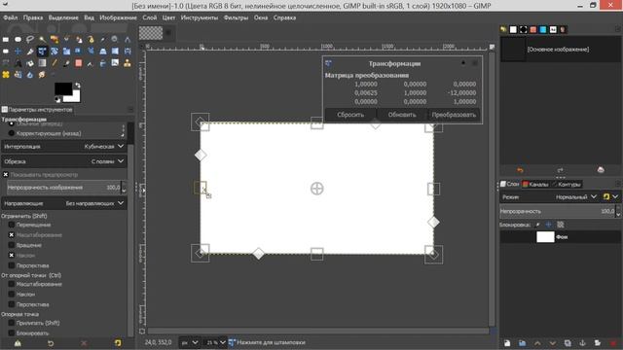Adjust the layer 'Непрозрачность' slider

coord(558,211)
